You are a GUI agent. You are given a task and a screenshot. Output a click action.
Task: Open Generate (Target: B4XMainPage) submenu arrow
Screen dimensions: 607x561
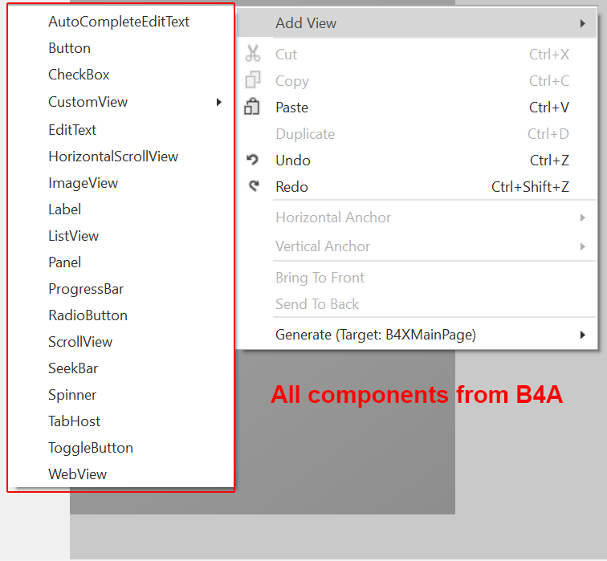coord(582,335)
